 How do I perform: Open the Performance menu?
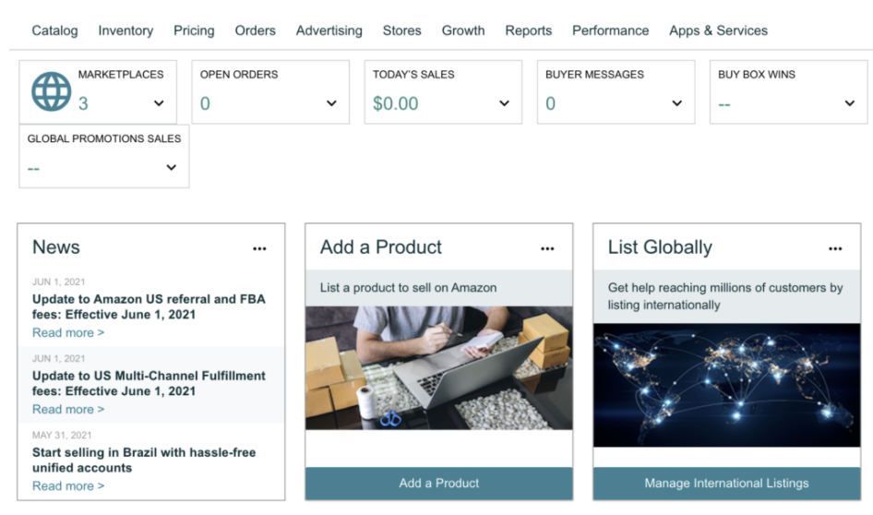click(x=611, y=30)
